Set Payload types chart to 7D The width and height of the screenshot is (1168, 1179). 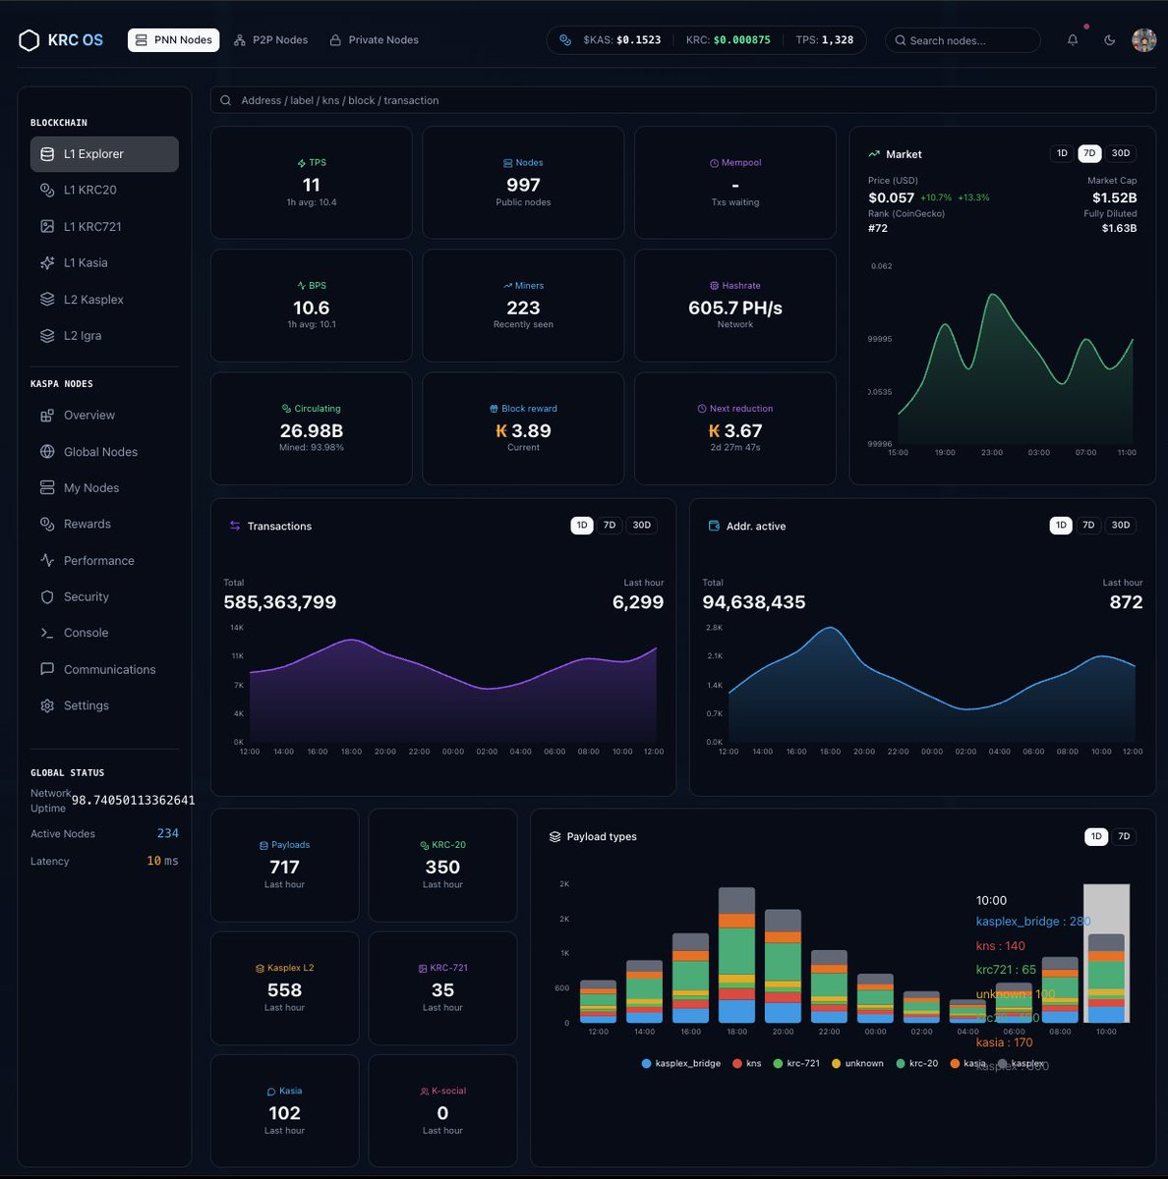[x=1123, y=836]
